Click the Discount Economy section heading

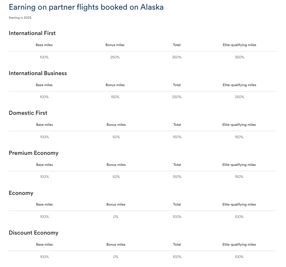[33, 233]
